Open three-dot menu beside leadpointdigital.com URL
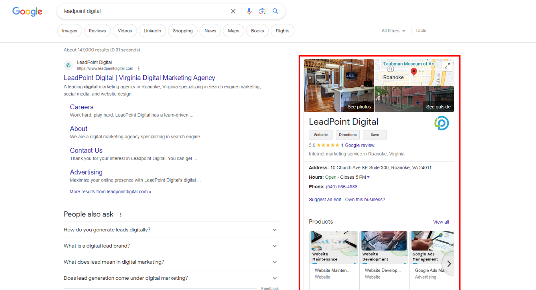The height and width of the screenshot is (290, 536). tap(139, 68)
